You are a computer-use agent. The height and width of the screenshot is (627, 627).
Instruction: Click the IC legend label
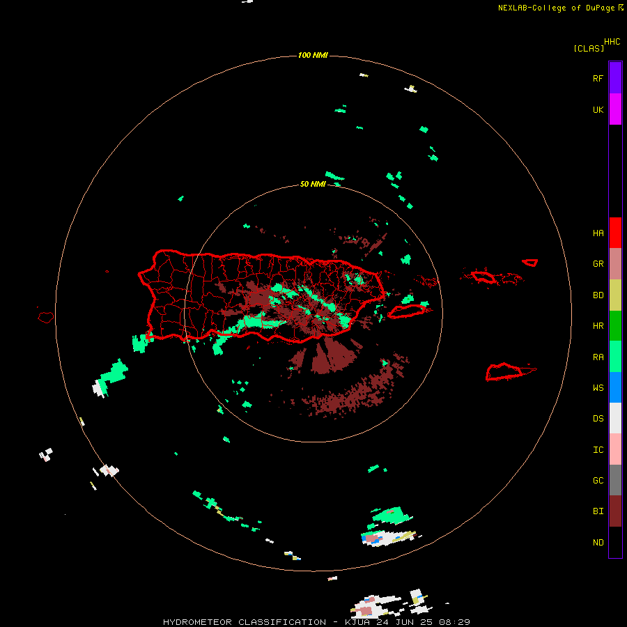pyautogui.click(x=598, y=449)
